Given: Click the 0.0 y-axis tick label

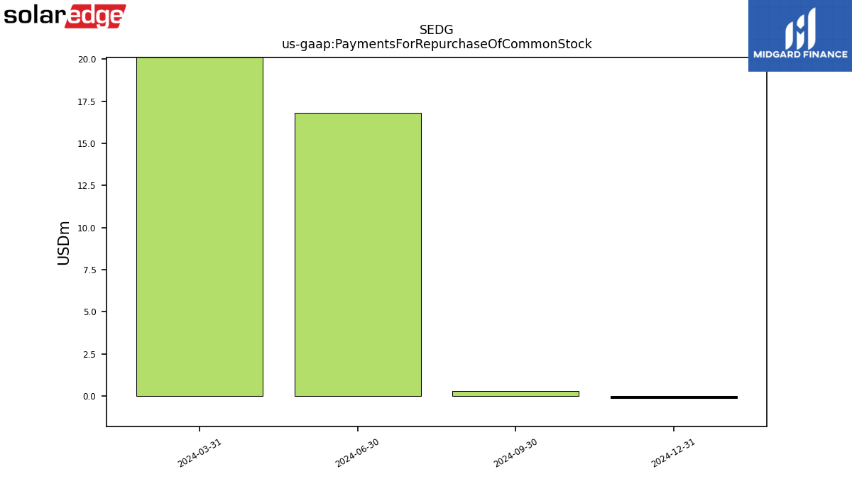Looking at the screenshot, I should (89, 396).
